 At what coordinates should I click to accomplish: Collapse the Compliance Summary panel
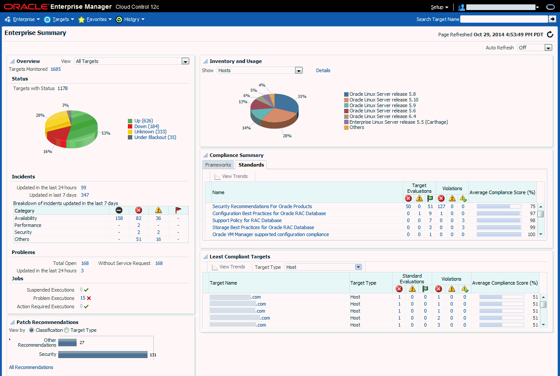click(205, 155)
